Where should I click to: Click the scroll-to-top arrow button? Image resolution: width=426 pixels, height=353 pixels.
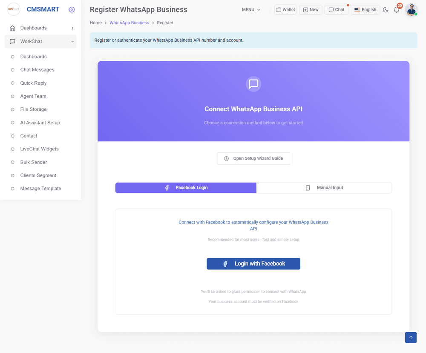(x=411, y=337)
